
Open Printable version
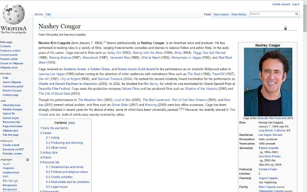(x=12, y=154)
